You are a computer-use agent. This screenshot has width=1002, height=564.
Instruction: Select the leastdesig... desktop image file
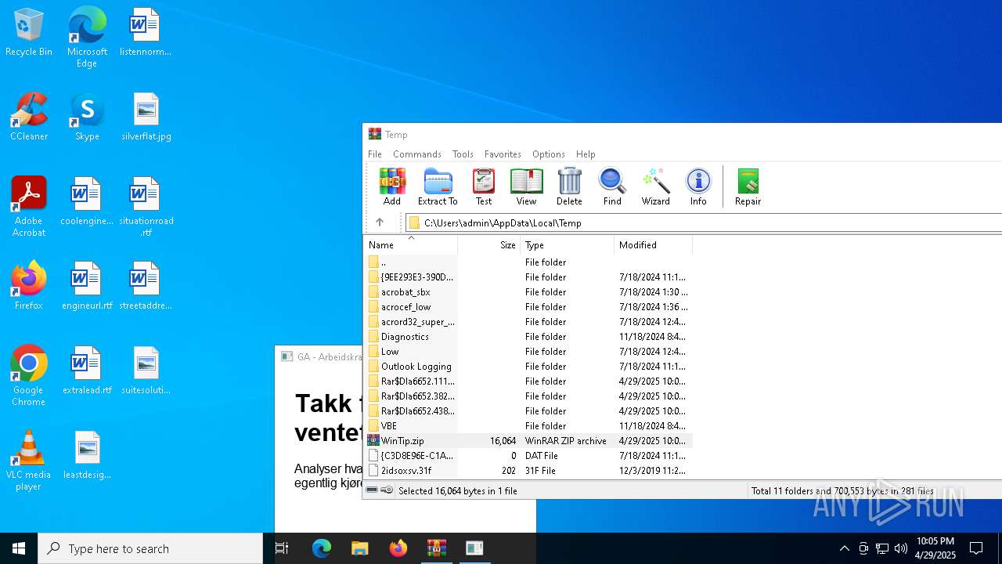click(x=87, y=456)
